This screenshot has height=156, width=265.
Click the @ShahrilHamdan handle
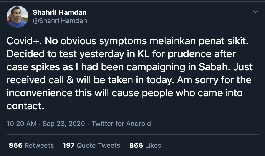click(x=60, y=21)
